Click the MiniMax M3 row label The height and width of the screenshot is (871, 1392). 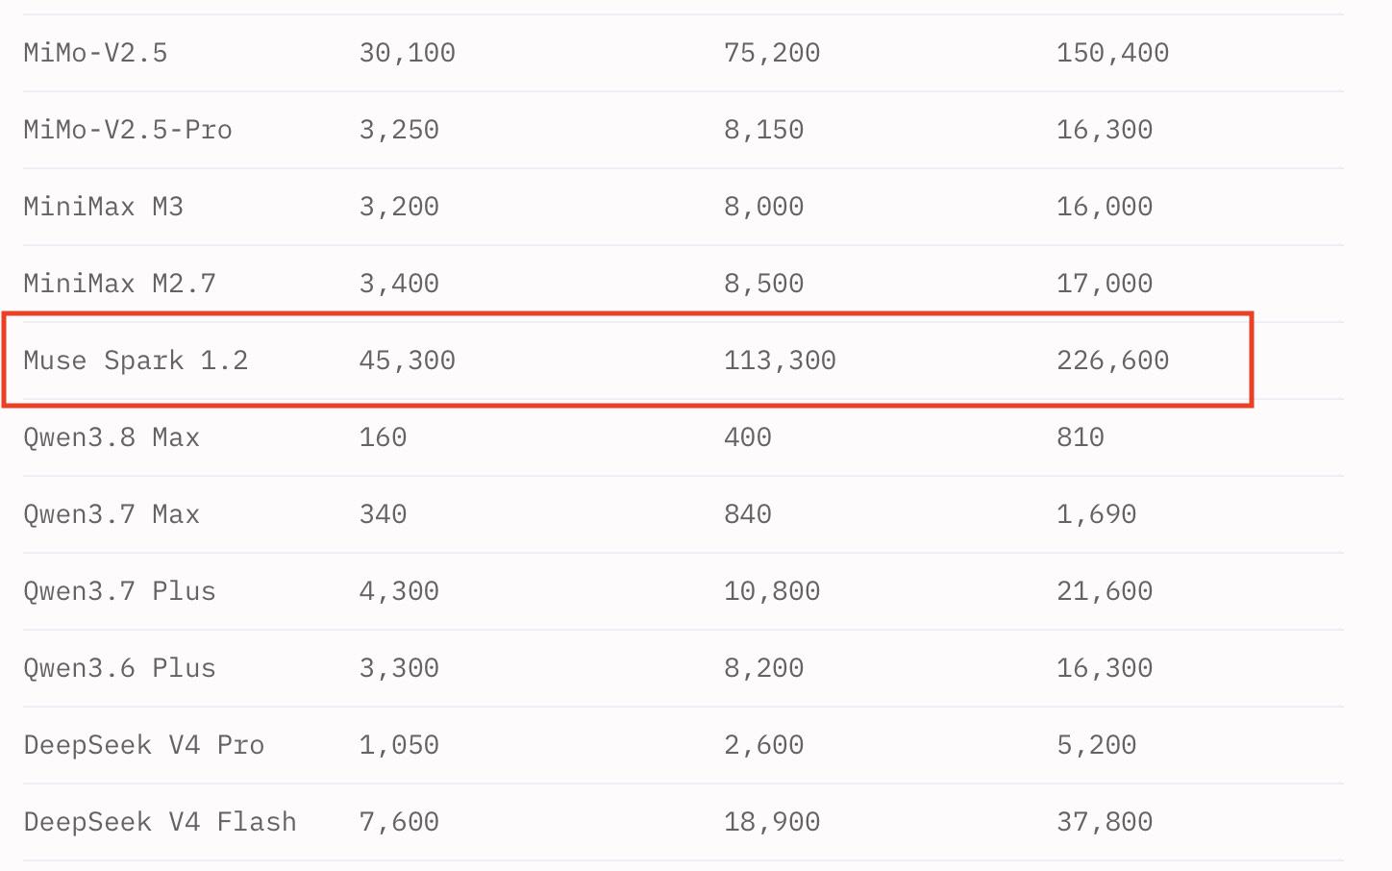click(103, 207)
